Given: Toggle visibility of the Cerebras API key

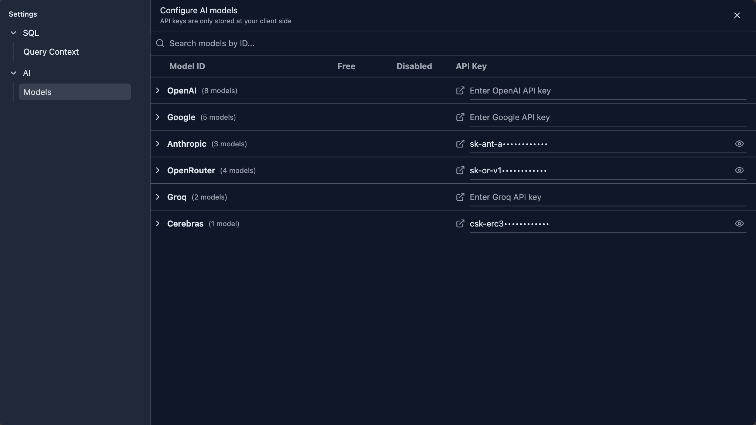Looking at the screenshot, I should [739, 224].
